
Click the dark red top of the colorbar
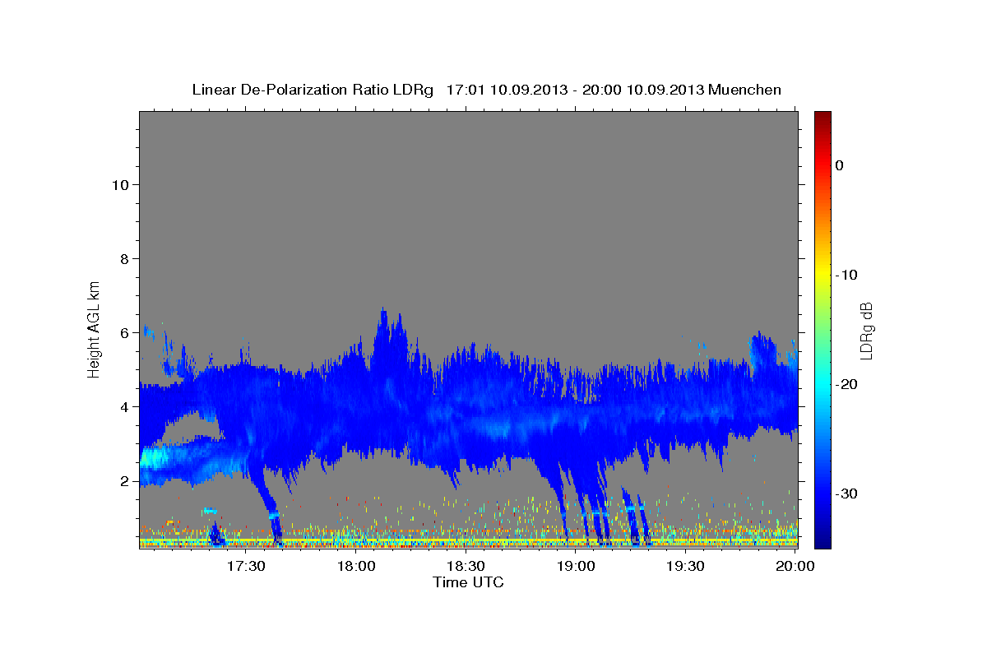pyautogui.click(x=822, y=118)
